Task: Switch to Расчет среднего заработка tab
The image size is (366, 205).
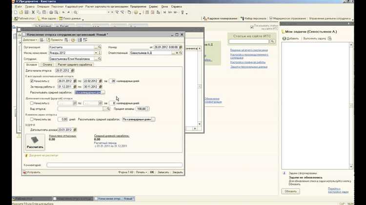Action: tap(75, 65)
